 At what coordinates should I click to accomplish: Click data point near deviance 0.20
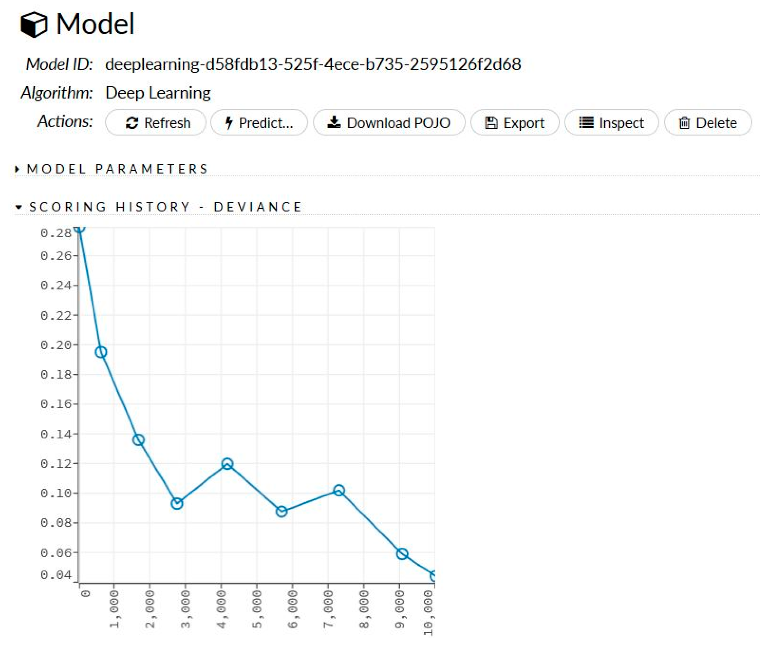tap(101, 353)
